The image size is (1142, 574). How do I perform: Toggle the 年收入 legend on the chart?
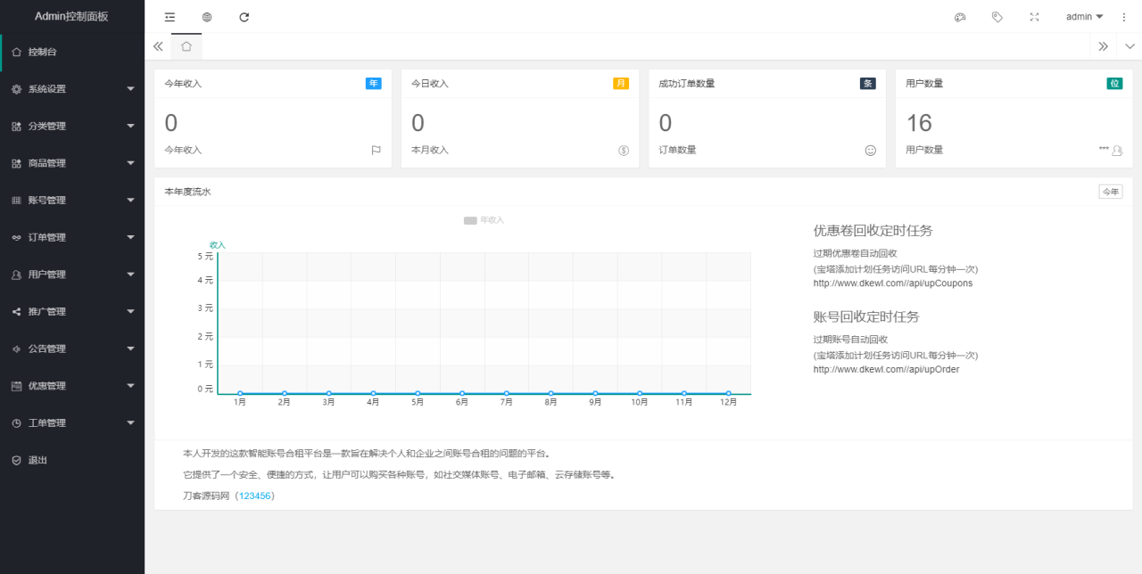[x=484, y=218]
